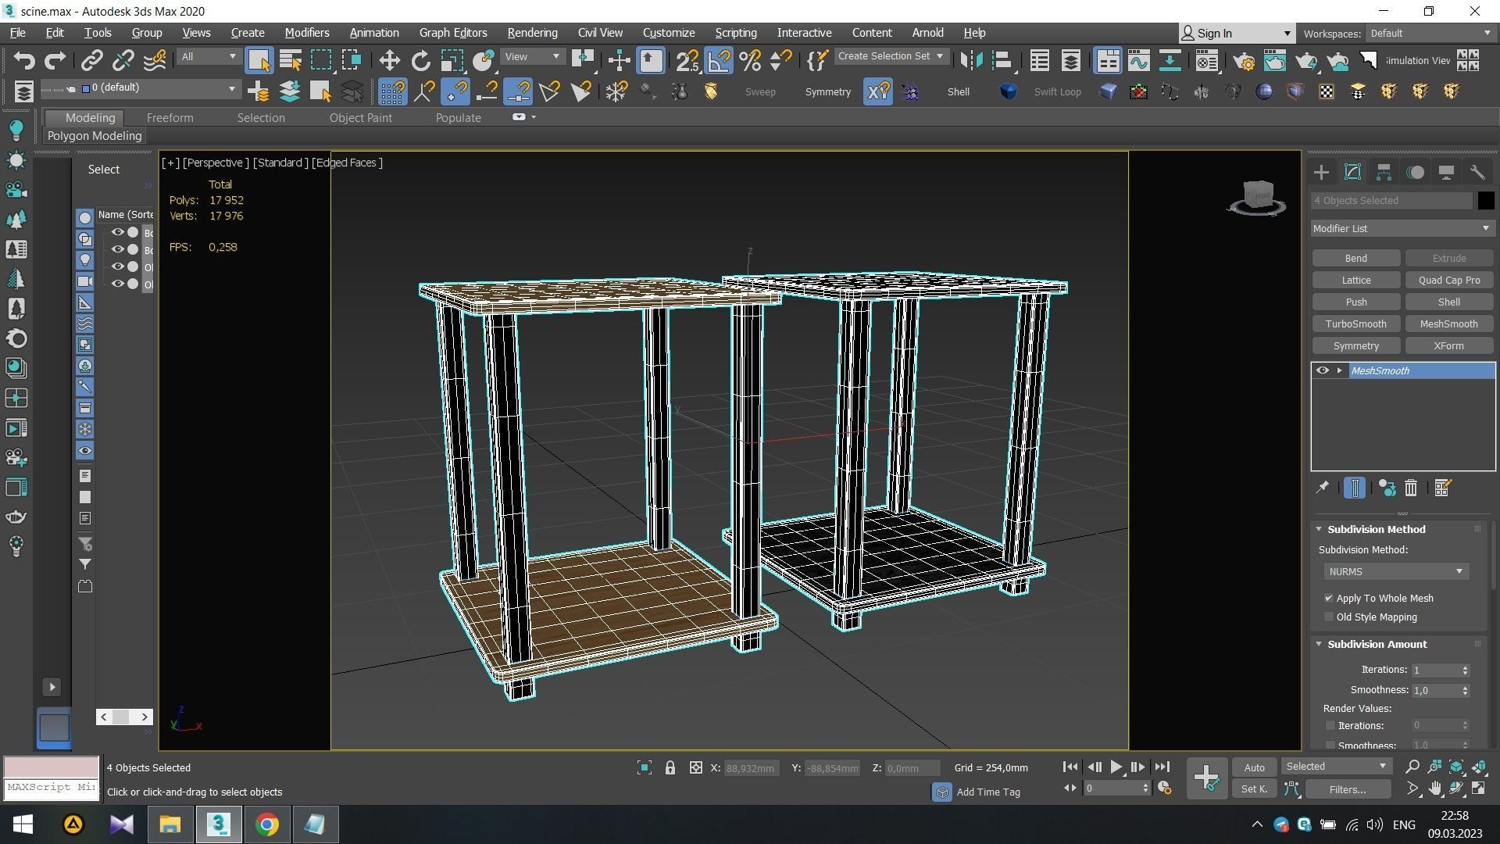Click the Undo arrow icon

[24, 61]
